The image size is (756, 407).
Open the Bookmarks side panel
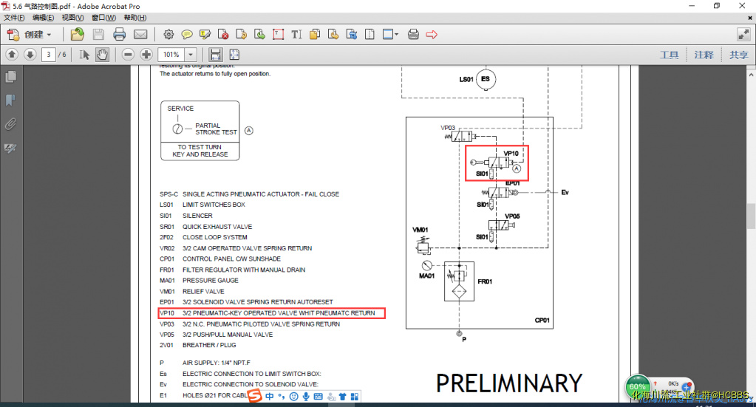click(x=10, y=100)
